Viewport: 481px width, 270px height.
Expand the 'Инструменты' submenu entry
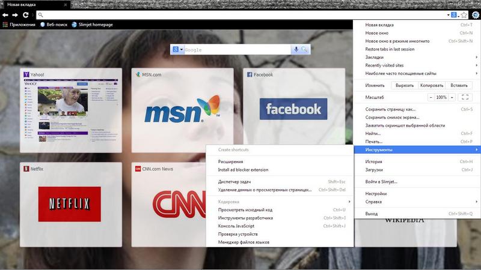click(417, 149)
